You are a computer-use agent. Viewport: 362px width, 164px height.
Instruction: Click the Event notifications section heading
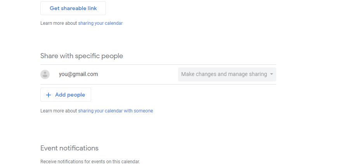[x=69, y=148]
